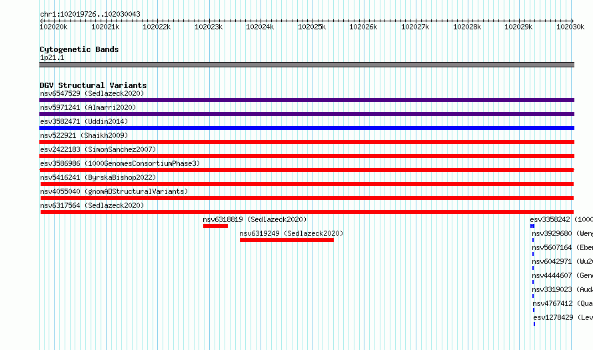This screenshot has height=350, width=593.
Task: Open variant label nsv6318819 (Sedlazeck2020)
Action: tap(255, 219)
